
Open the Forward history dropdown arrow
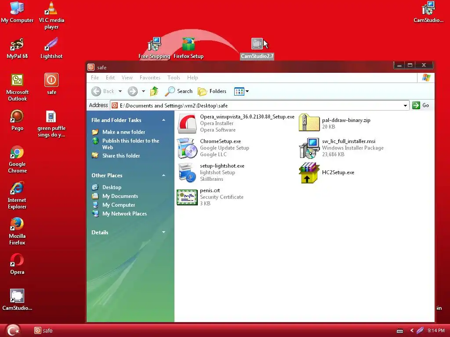pyautogui.click(x=143, y=91)
